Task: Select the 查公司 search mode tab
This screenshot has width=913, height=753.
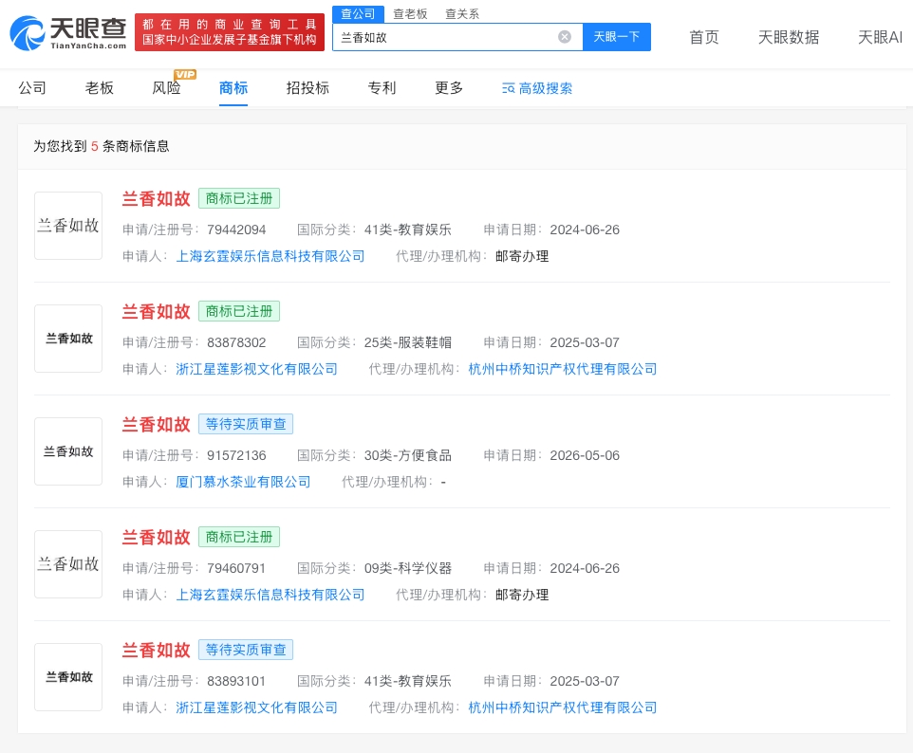Action: 358,14
